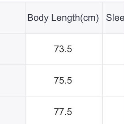Click the gray row label cell beside 77.5
Screen dimensions: 124x124
tap(12, 110)
